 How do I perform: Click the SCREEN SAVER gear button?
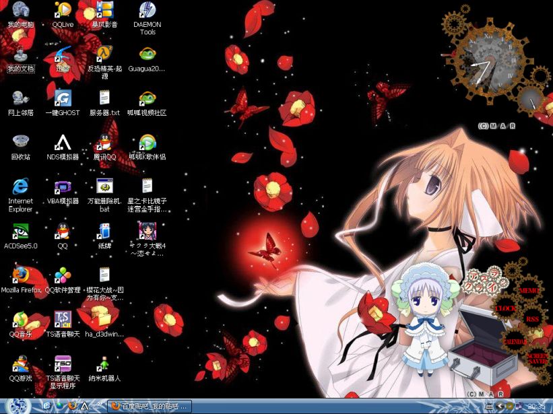point(537,359)
